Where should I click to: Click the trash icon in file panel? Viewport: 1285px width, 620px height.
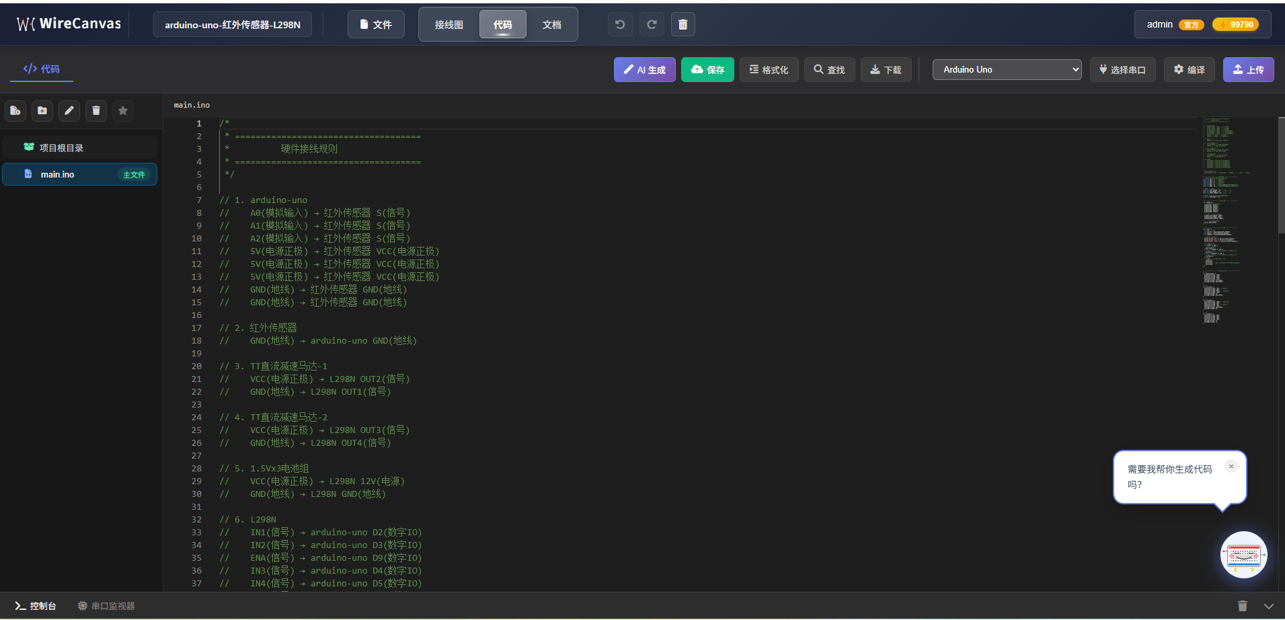click(96, 111)
